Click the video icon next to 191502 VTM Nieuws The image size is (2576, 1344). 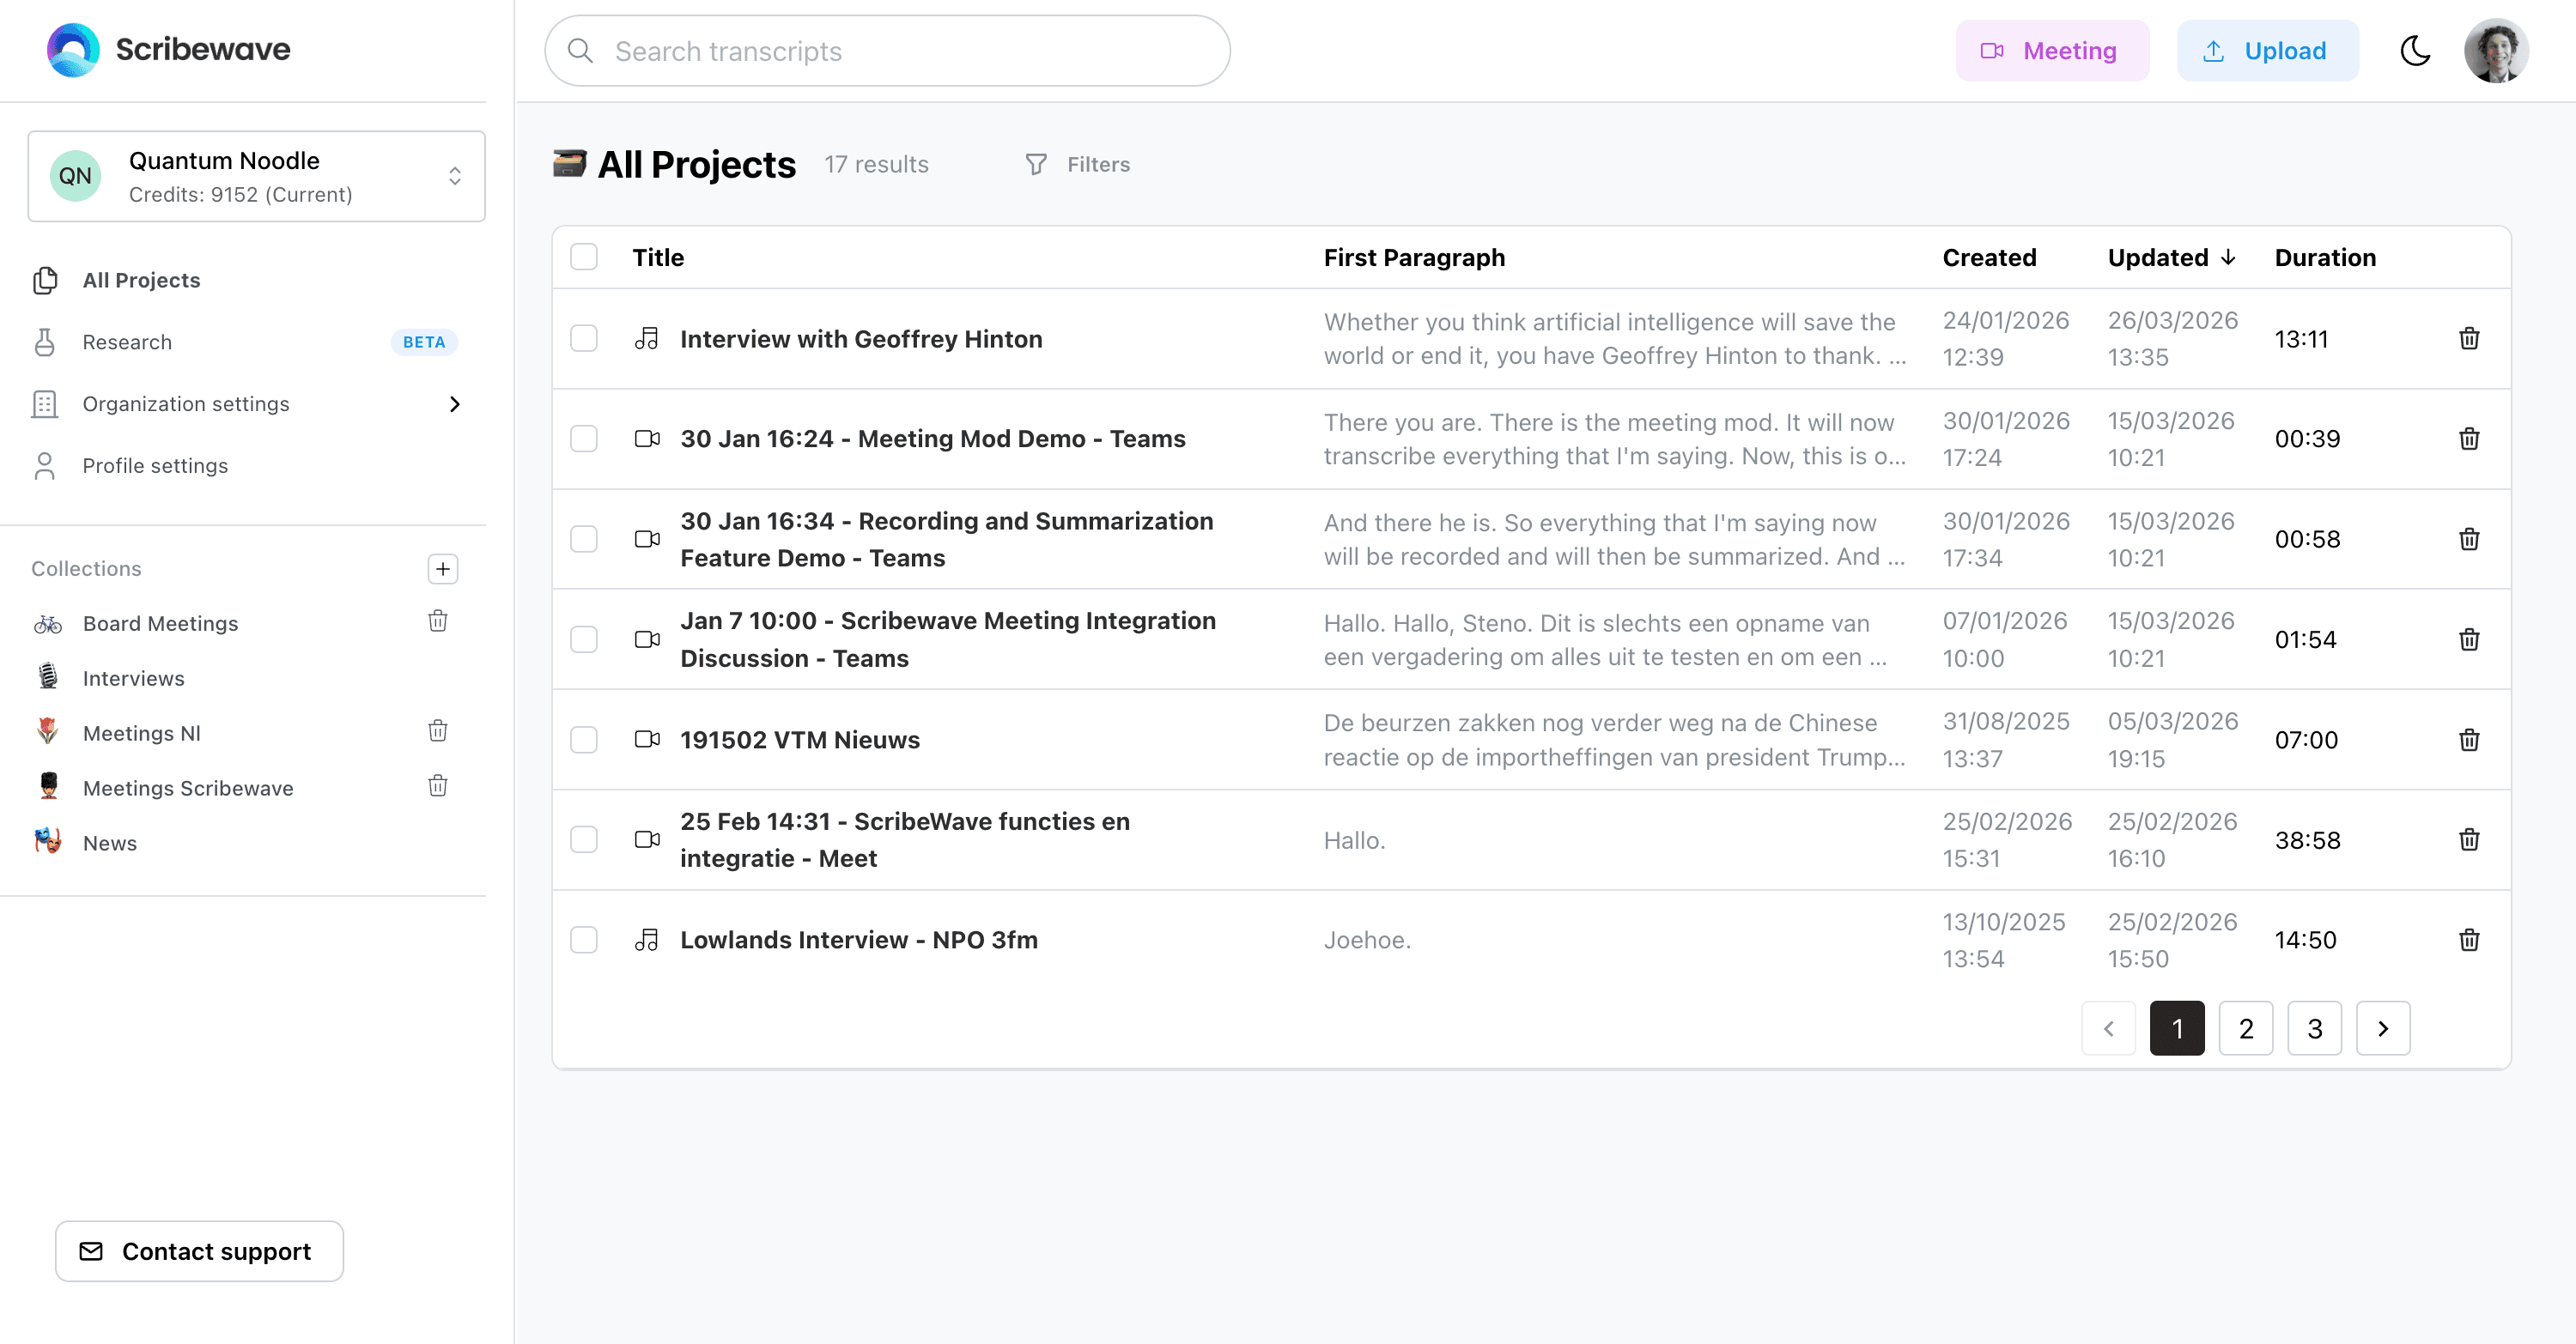coord(648,740)
